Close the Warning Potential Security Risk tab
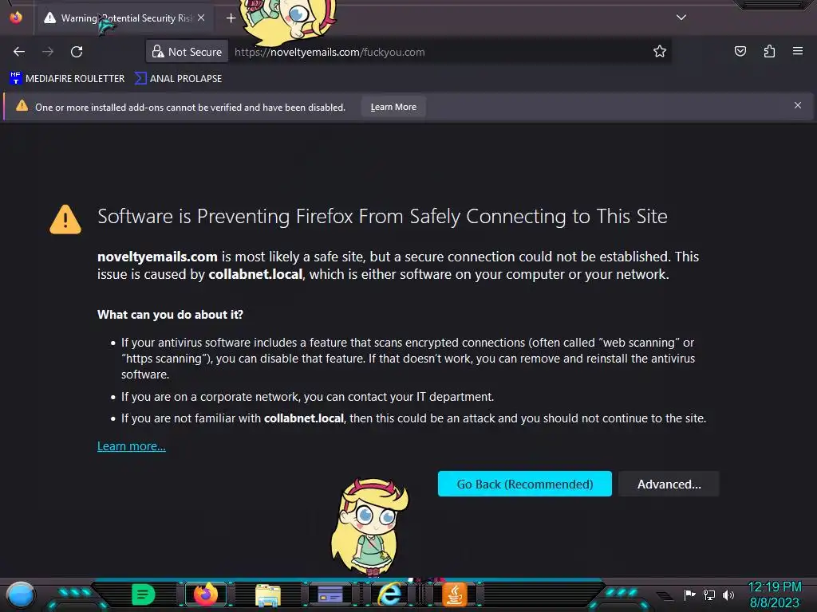 201,18
